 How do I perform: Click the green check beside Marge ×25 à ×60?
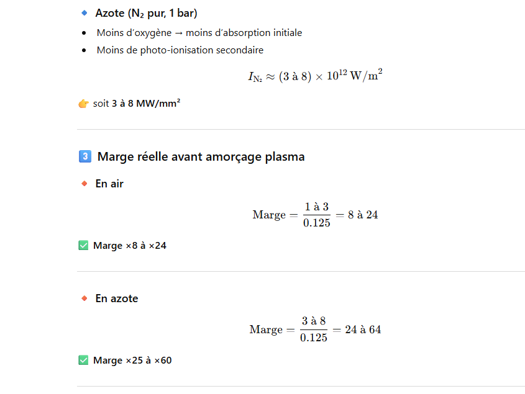tap(83, 360)
